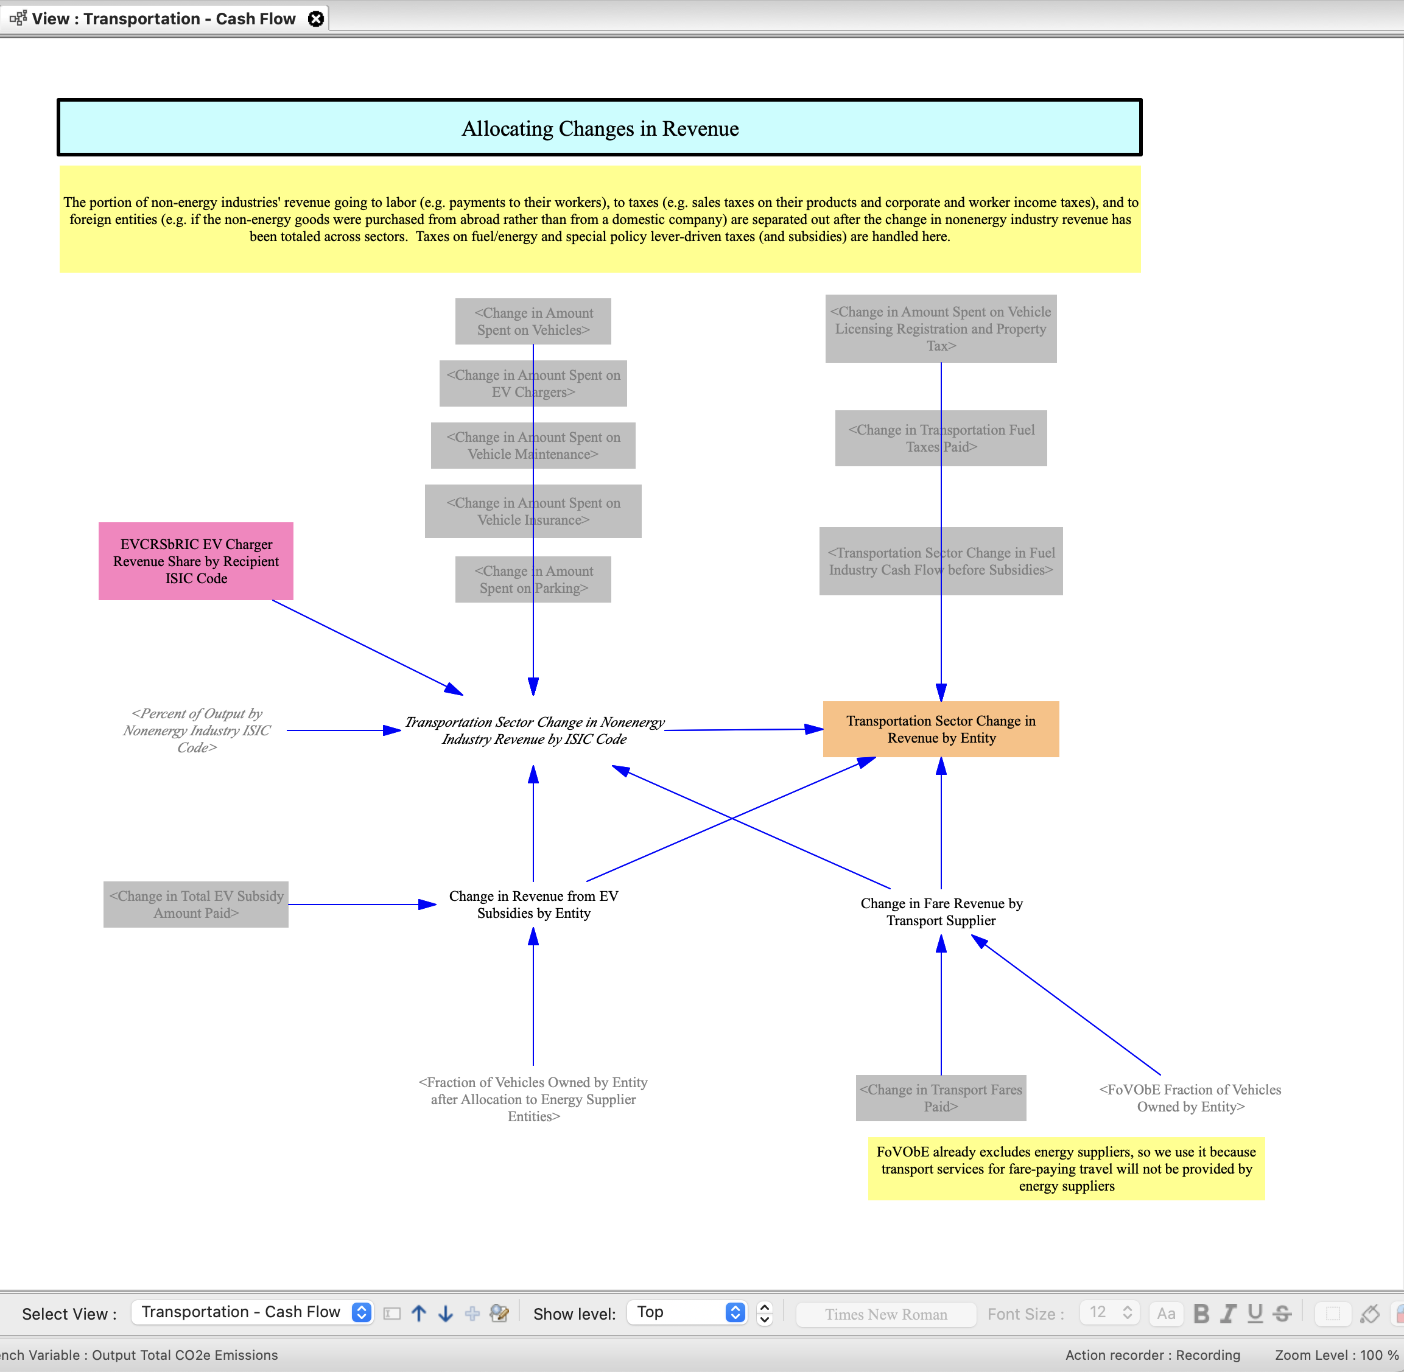Click Change in Transportation Fuel Taxes Paid
Screen dimensions: 1404x1372
pos(941,438)
